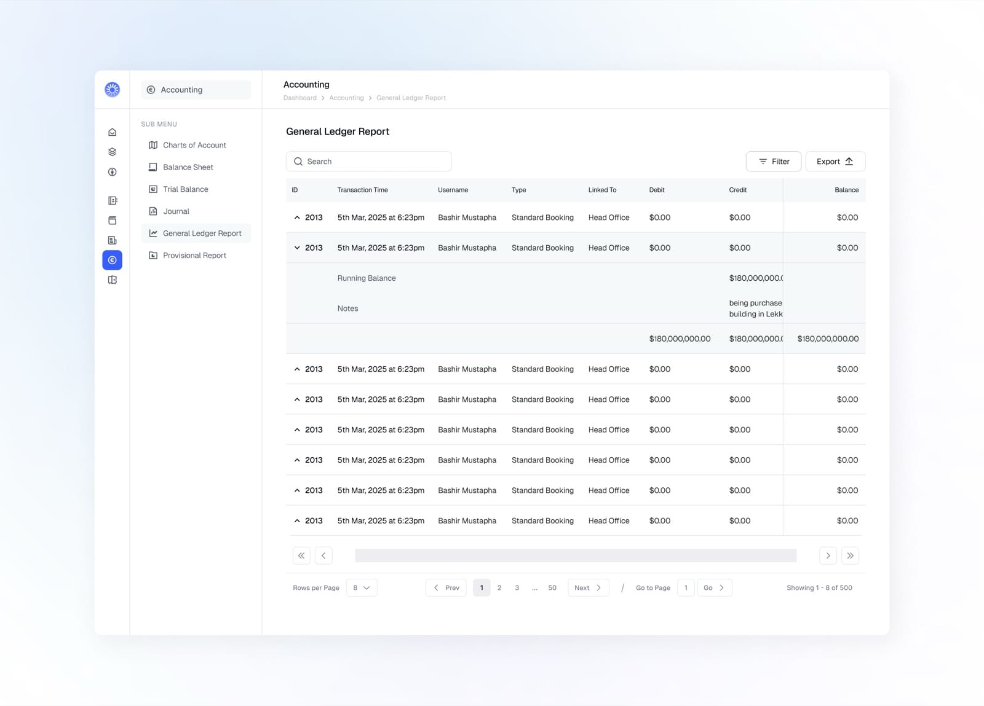Select the person-in-circle sidebar icon
The width and height of the screenshot is (984, 706).
point(112,172)
